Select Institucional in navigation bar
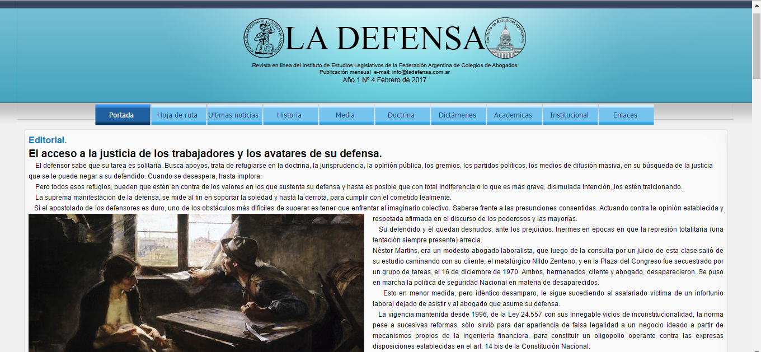 point(570,115)
